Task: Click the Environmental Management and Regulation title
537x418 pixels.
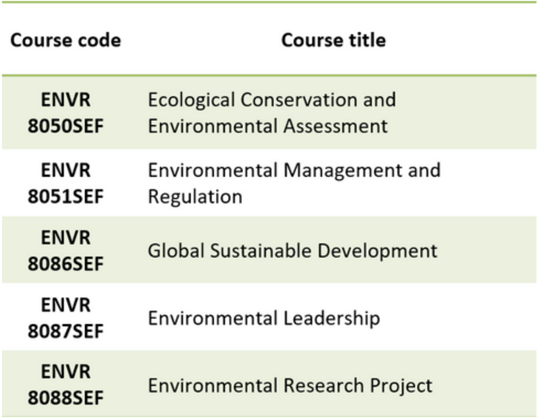Action: pos(294,183)
